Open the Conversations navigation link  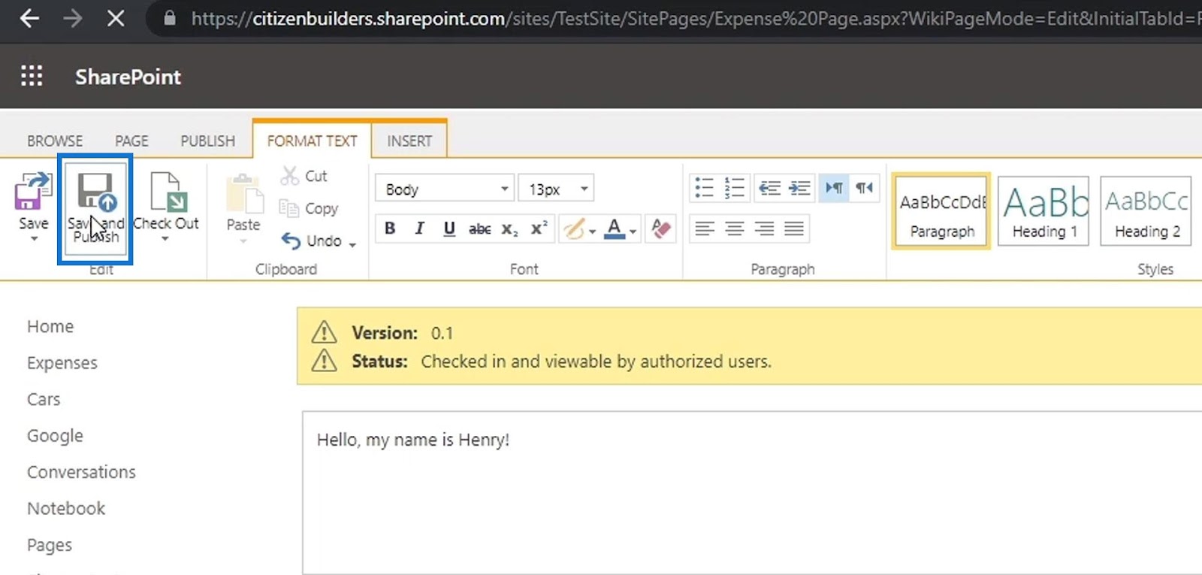point(81,472)
